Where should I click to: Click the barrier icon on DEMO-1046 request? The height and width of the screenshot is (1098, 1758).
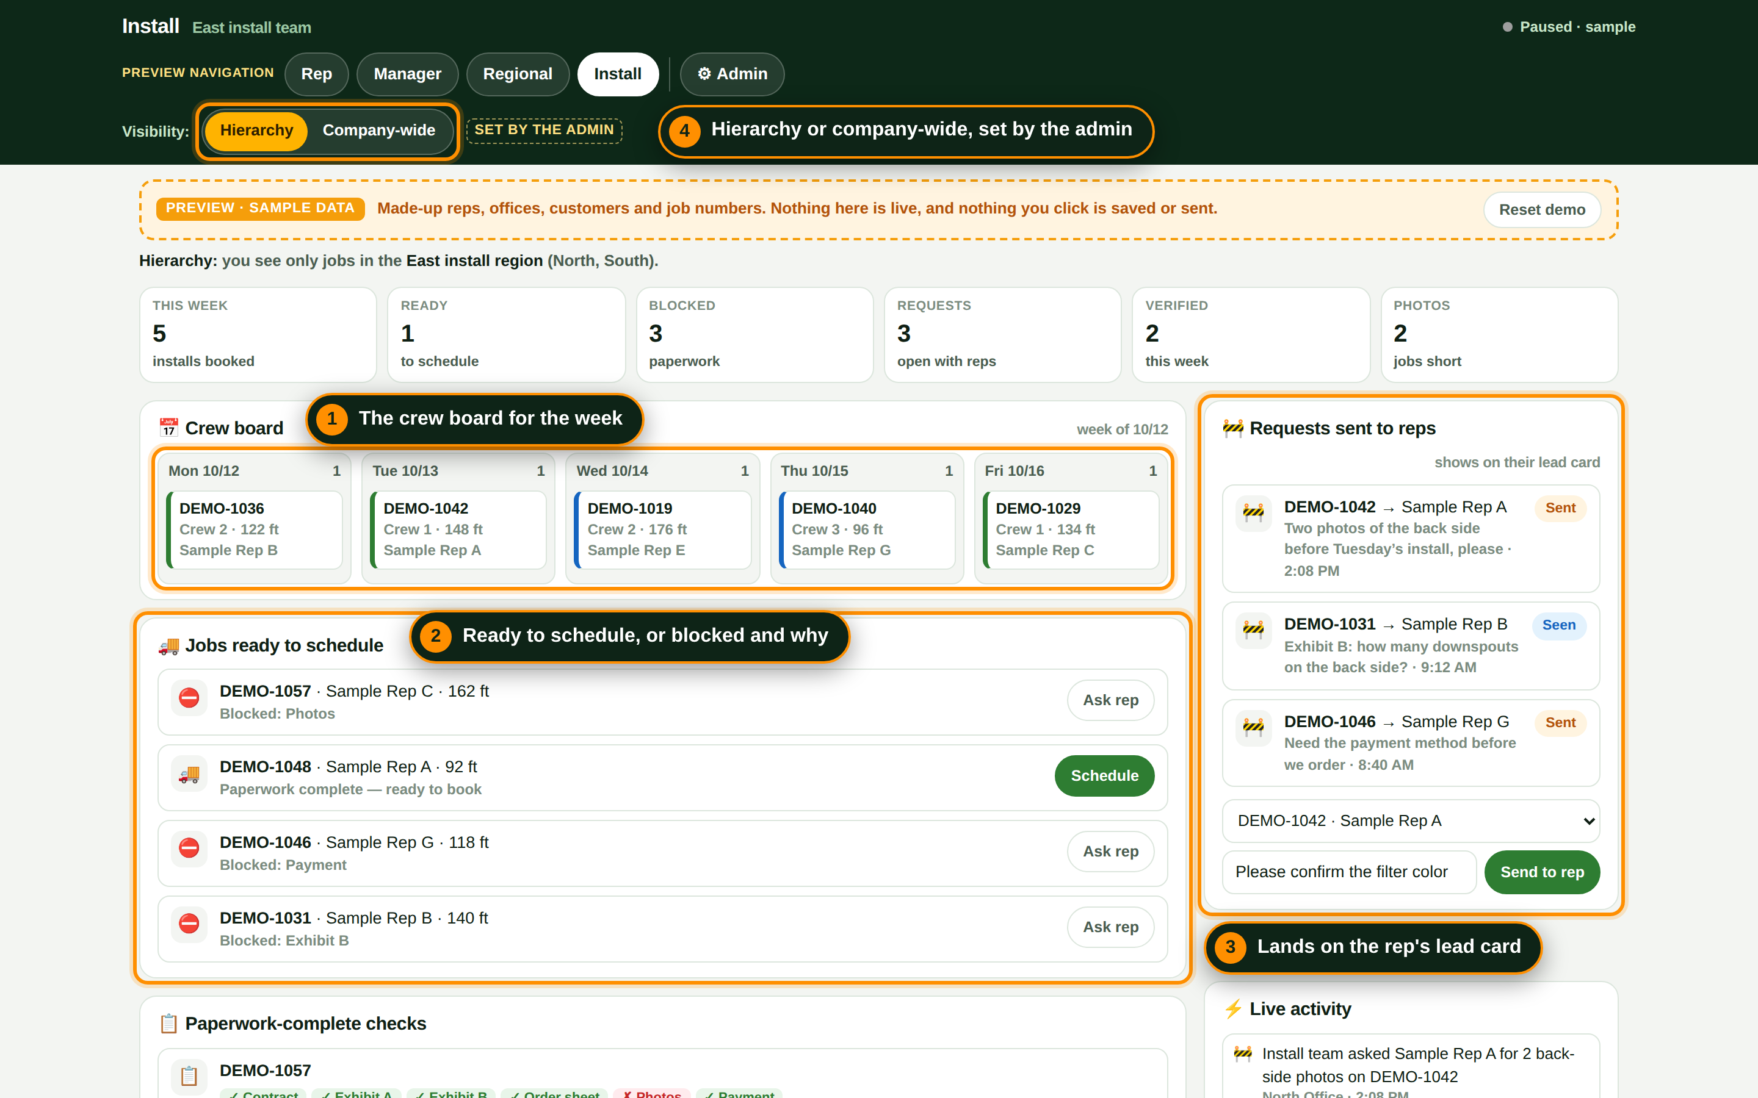tap(1254, 728)
